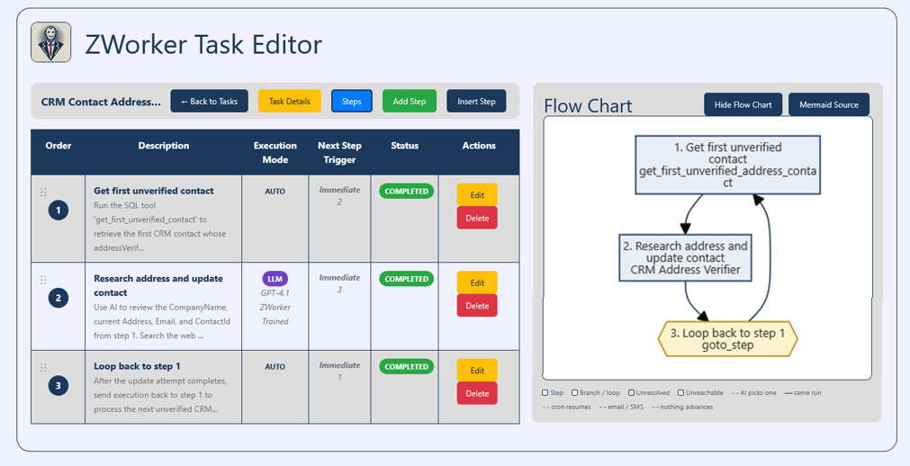
Task: Open the Task Details tab
Action: (290, 101)
